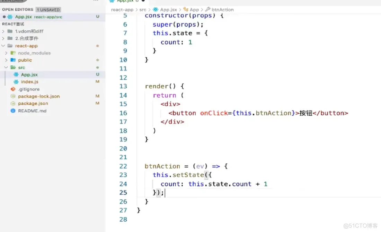Click the React icon in the breadcrumb before App.jsx
This screenshot has width=381, height=232.
pyautogui.click(x=156, y=9)
